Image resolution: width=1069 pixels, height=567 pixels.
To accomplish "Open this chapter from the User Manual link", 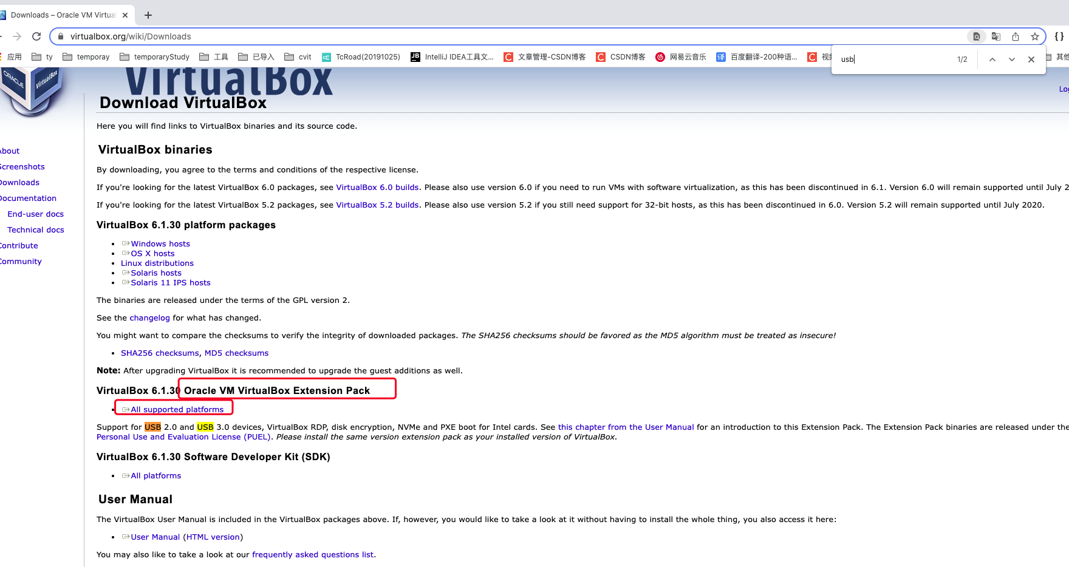I will pos(626,427).
